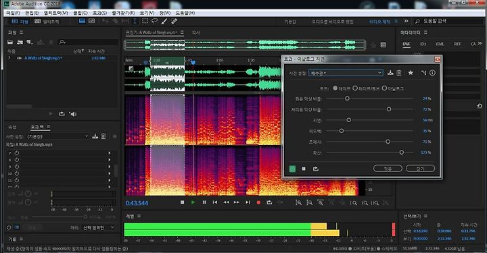Pause playback in transport bar
487x253 pixels.
point(204,202)
